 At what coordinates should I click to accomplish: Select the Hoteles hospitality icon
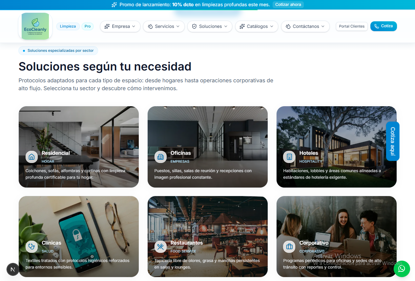click(289, 157)
